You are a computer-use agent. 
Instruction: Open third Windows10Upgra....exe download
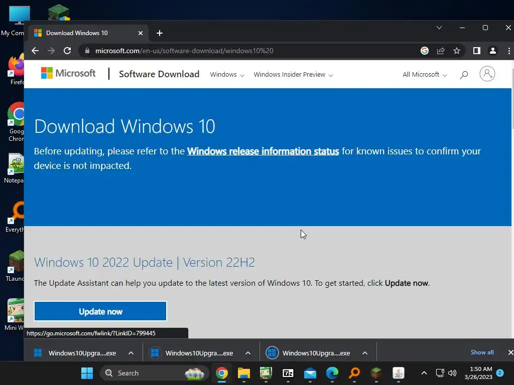[308, 353]
